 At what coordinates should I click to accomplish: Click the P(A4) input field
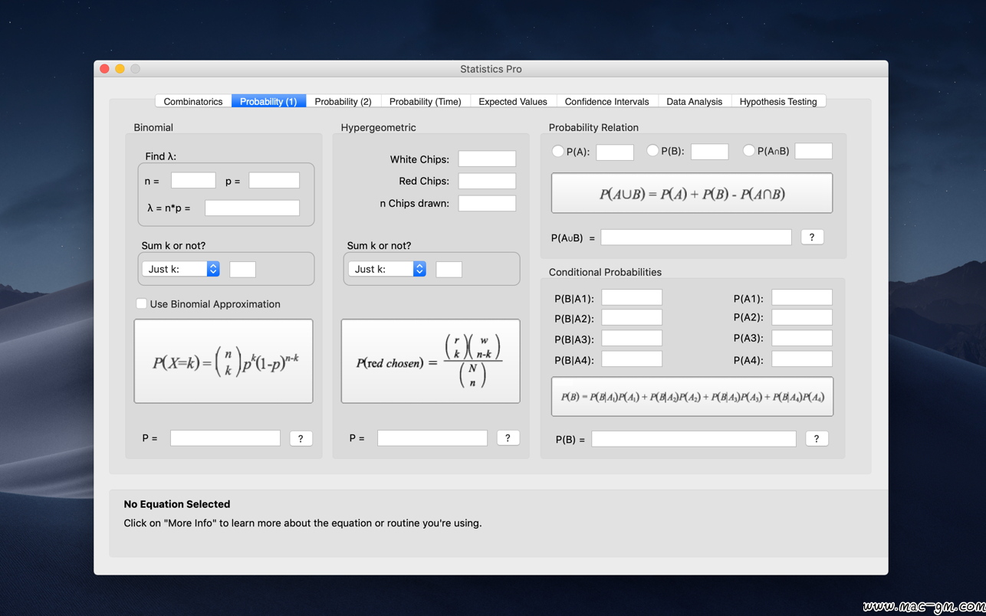[x=802, y=359]
